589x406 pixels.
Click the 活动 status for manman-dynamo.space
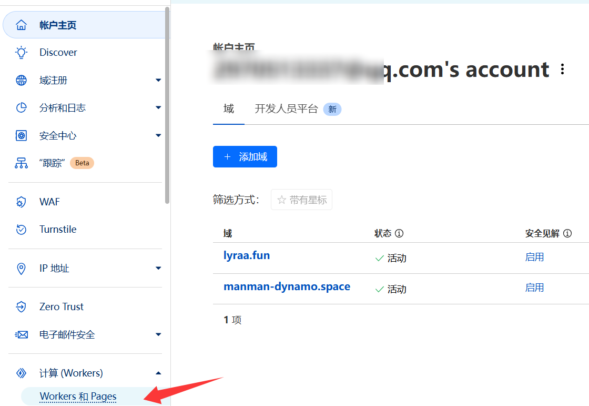pos(391,289)
